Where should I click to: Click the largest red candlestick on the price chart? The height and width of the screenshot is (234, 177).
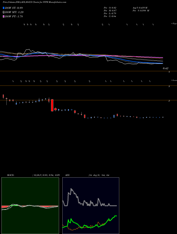pyautogui.click(x=52, y=105)
